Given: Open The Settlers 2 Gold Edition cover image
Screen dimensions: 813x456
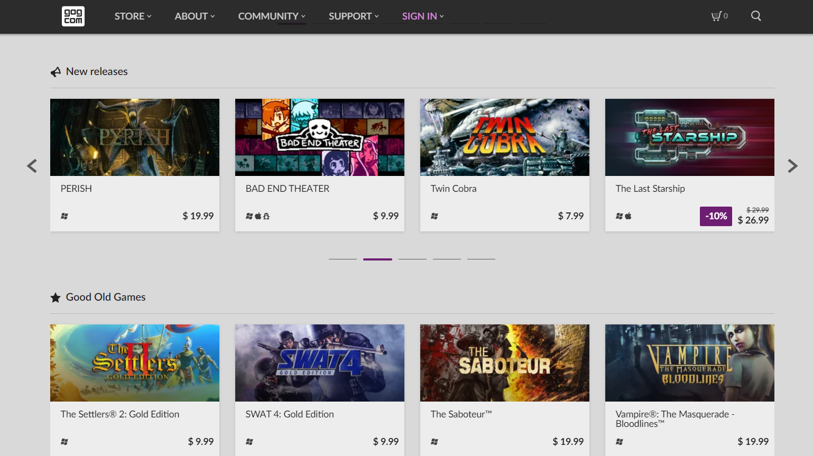Looking at the screenshot, I should [x=135, y=363].
